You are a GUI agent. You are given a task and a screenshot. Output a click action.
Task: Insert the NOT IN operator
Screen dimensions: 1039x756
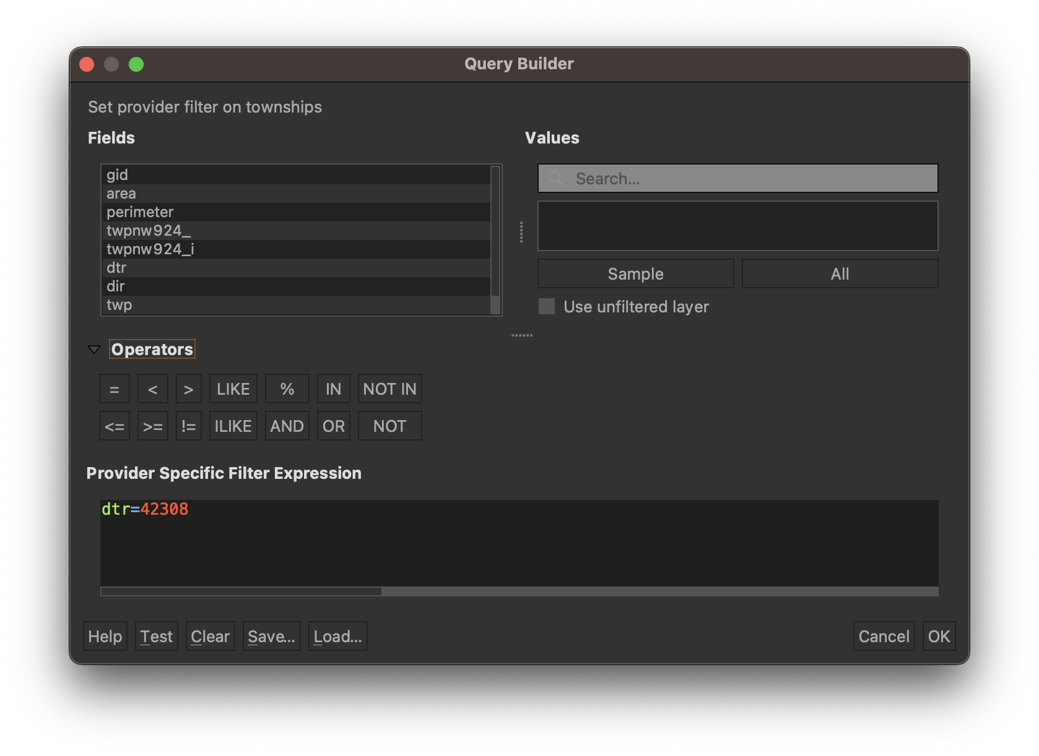[x=389, y=389]
